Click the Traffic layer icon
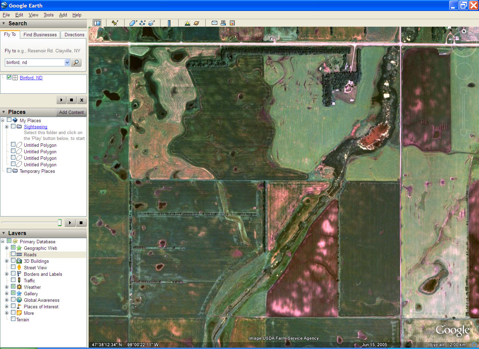Image resolution: width=479 pixels, height=349 pixels. pyautogui.click(x=19, y=280)
